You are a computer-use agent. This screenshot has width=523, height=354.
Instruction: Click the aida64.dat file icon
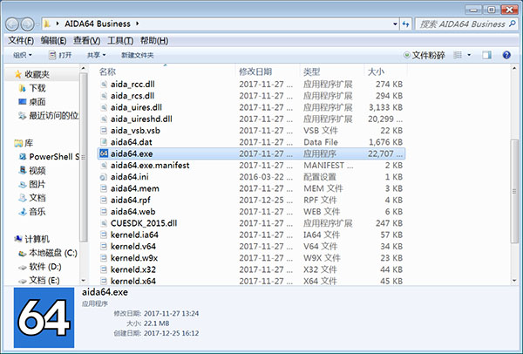104,142
